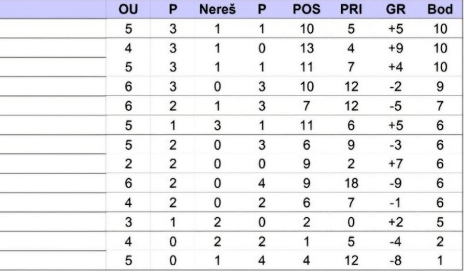Click the -9 cell in GR column

[x=396, y=183]
